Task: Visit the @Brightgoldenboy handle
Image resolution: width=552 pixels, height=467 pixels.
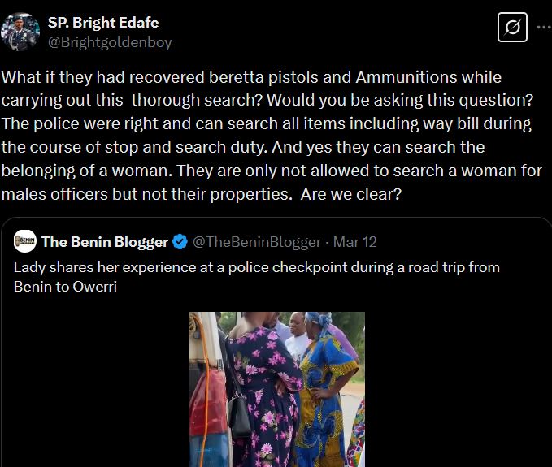Action: [x=110, y=41]
